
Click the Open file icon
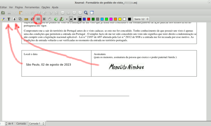3,13
